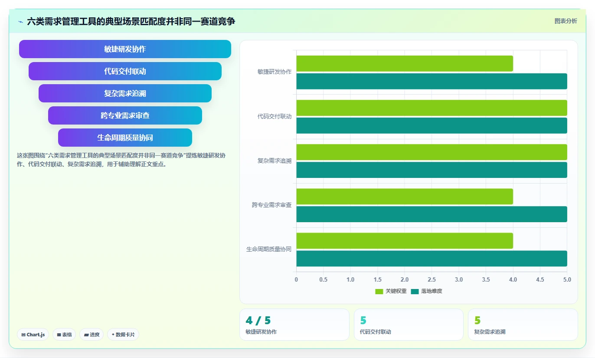This screenshot has height=358, width=595.
Task: Open the 代码交付联动 data card showing 5
Action: click(x=409, y=325)
